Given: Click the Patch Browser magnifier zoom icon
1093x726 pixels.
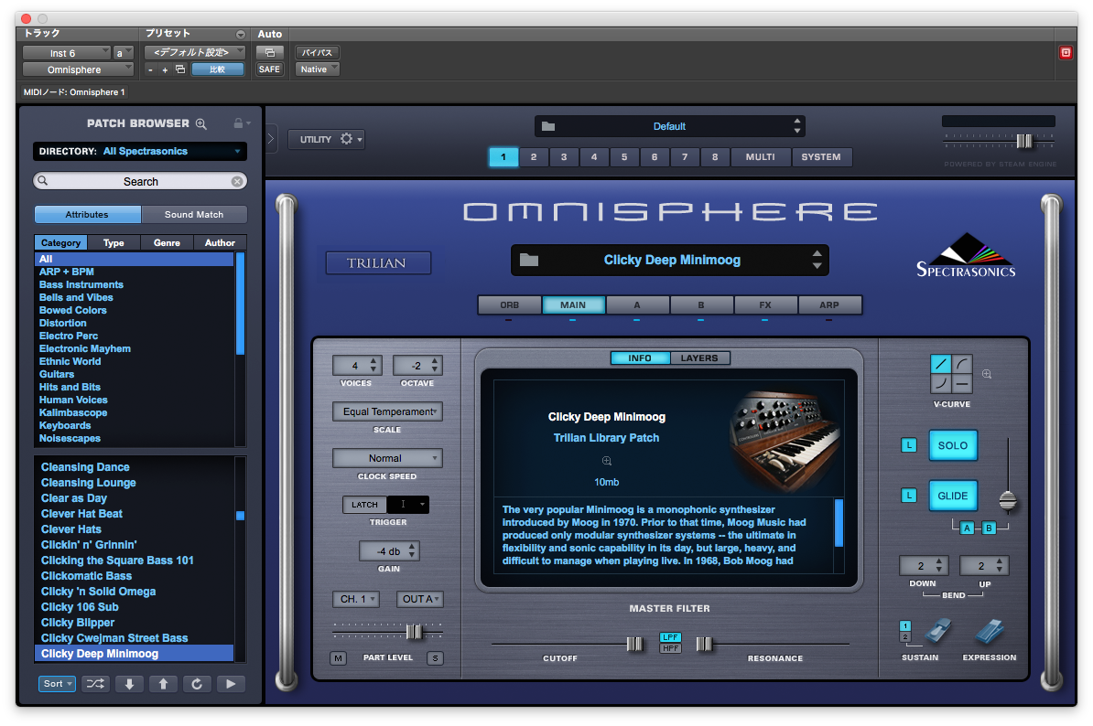Looking at the screenshot, I should tap(200, 124).
